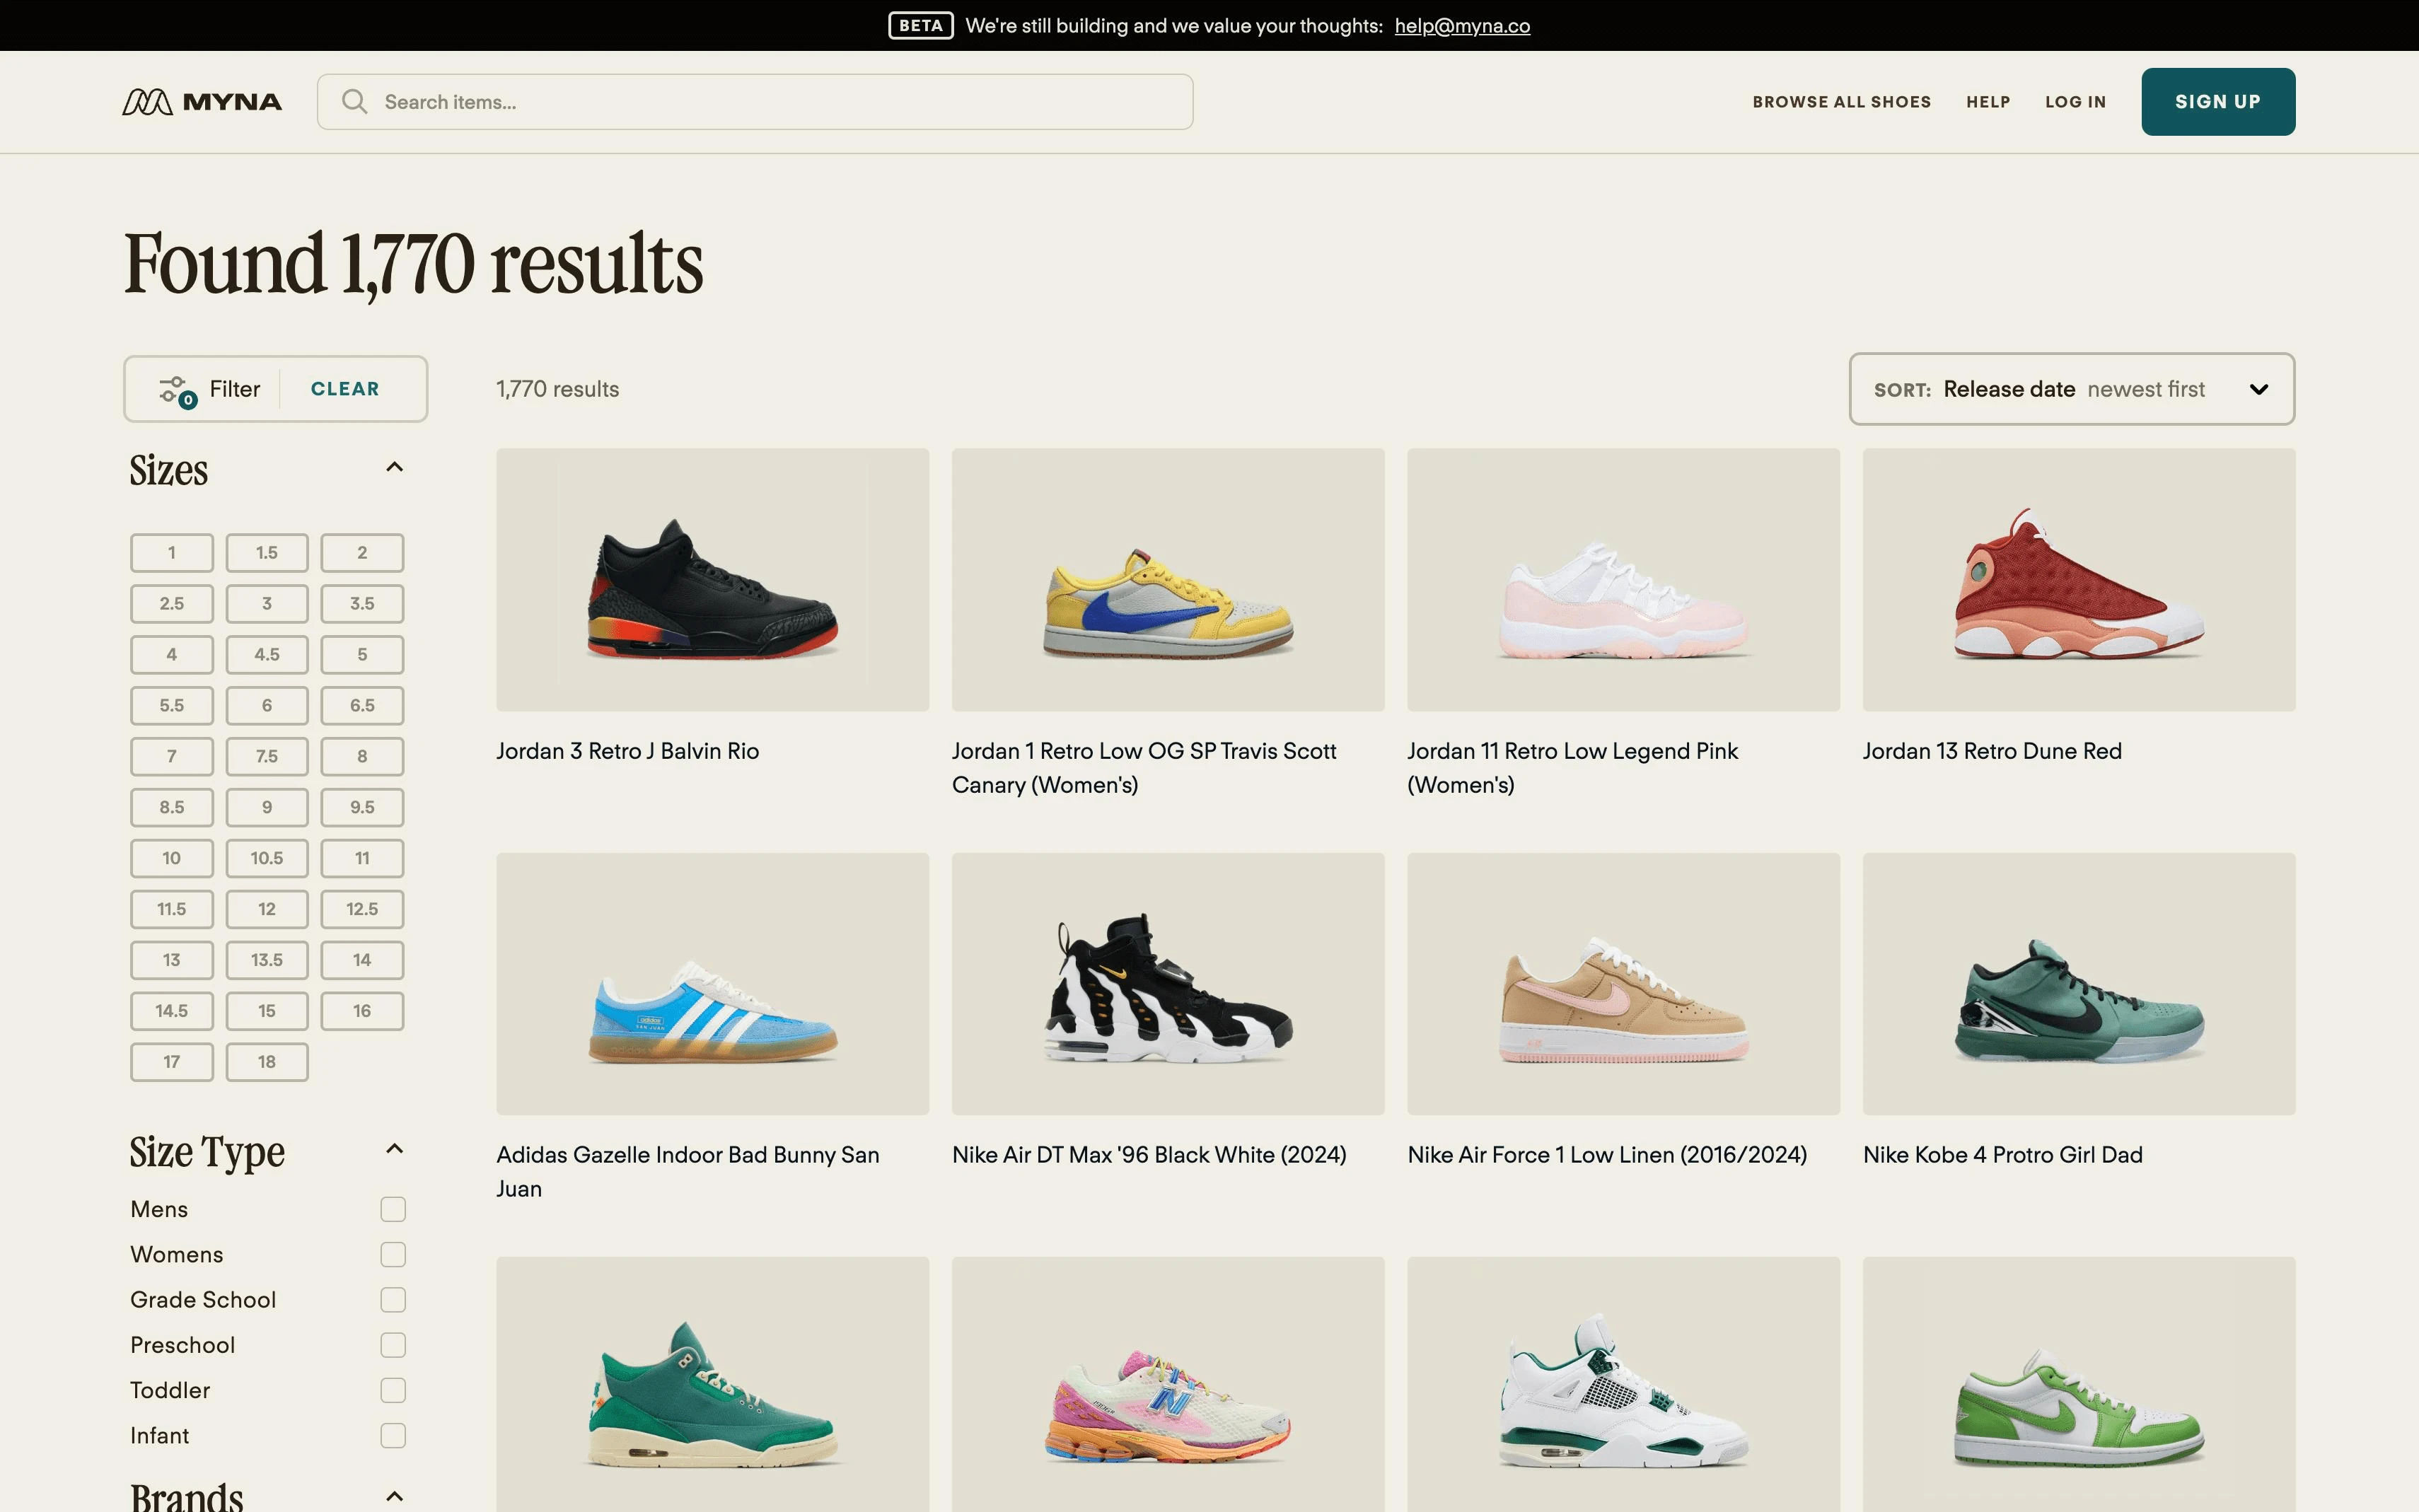Choose size 12 filter
The image size is (2419, 1512).
click(x=267, y=909)
